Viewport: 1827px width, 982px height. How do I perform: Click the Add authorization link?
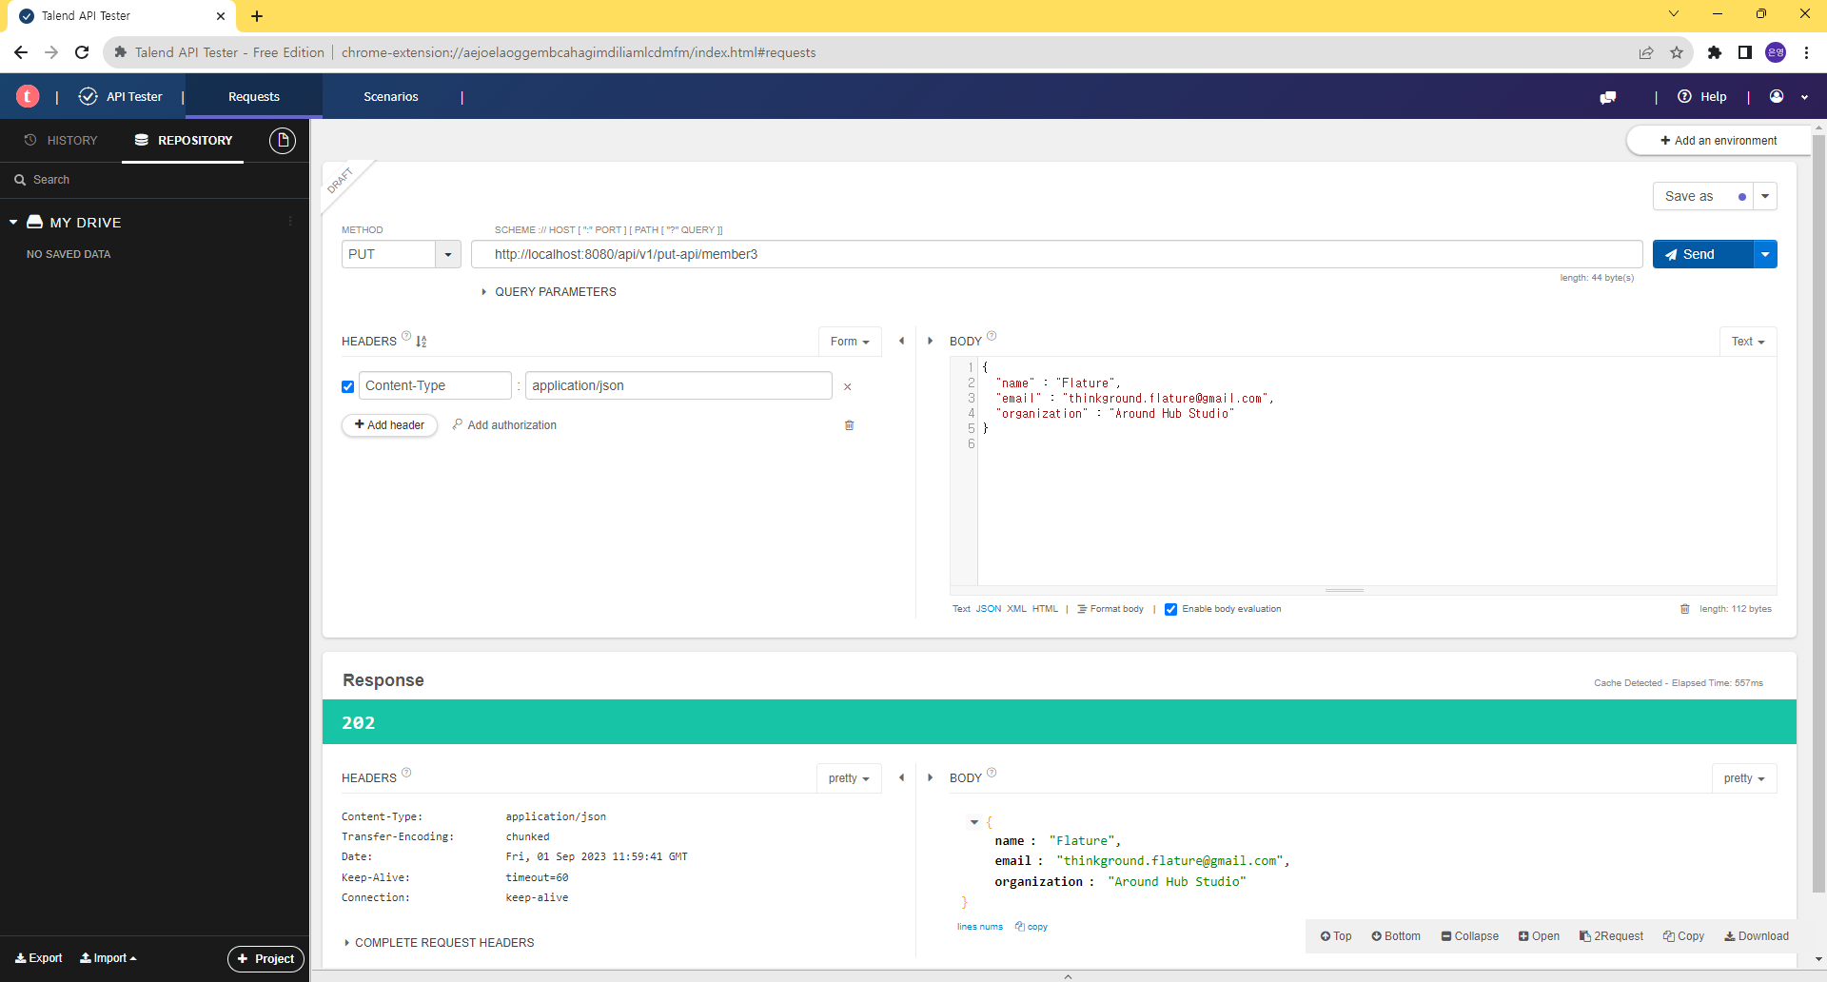pyautogui.click(x=504, y=425)
